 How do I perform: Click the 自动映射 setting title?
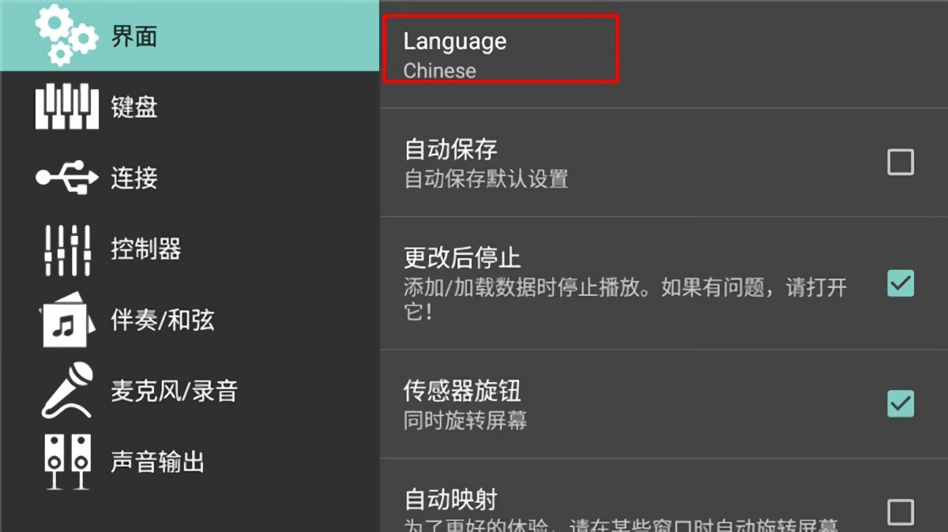451,500
